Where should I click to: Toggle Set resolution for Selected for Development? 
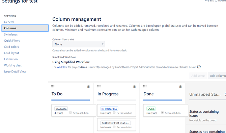[x=114, y=127]
